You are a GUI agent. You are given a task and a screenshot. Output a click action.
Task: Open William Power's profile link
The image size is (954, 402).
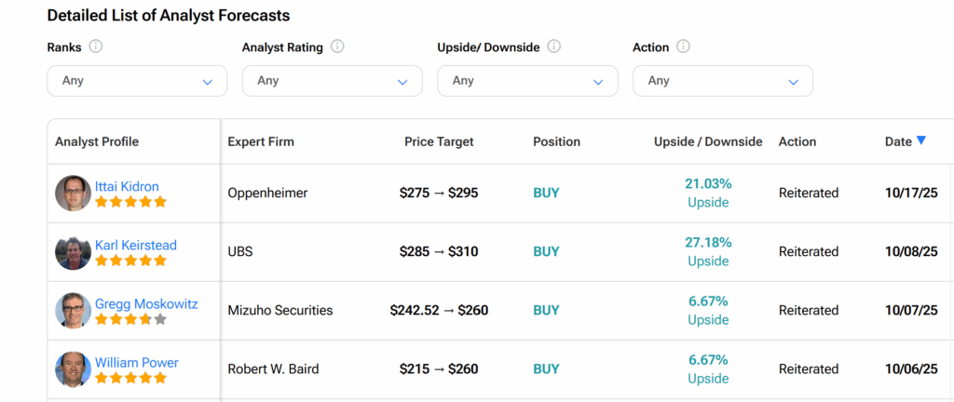click(136, 362)
